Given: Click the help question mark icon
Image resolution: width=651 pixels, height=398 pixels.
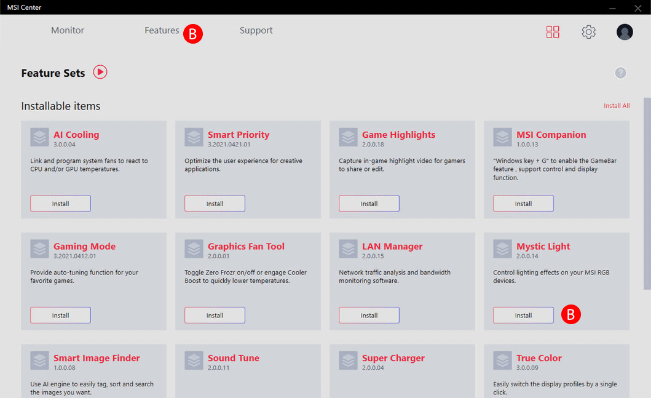Looking at the screenshot, I should click(620, 73).
